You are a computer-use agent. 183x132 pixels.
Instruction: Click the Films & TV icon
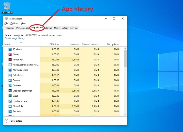(x=10, y=106)
